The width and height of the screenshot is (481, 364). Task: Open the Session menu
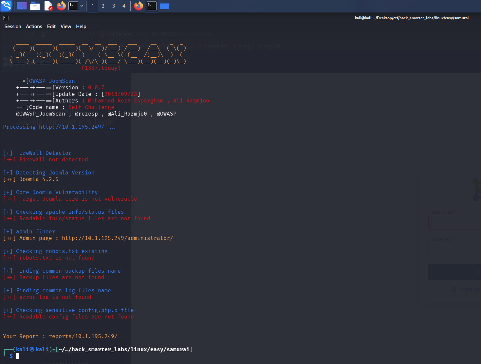[13, 27]
